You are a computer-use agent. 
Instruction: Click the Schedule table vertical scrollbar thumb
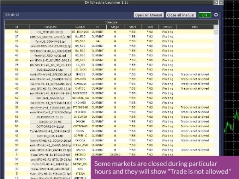pyautogui.click(x=216, y=33)
